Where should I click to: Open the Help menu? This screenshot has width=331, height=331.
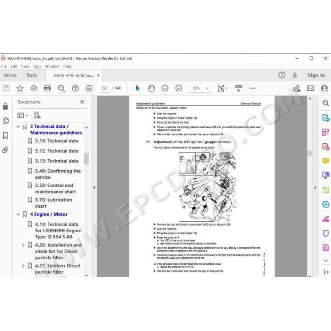tap(67, 66)
